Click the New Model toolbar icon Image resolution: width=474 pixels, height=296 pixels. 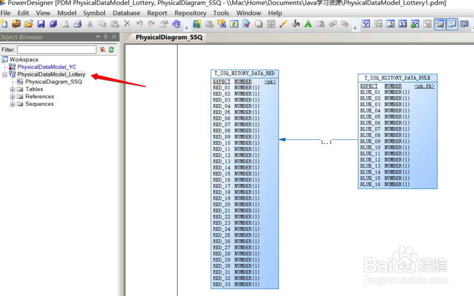coord(4,24)
